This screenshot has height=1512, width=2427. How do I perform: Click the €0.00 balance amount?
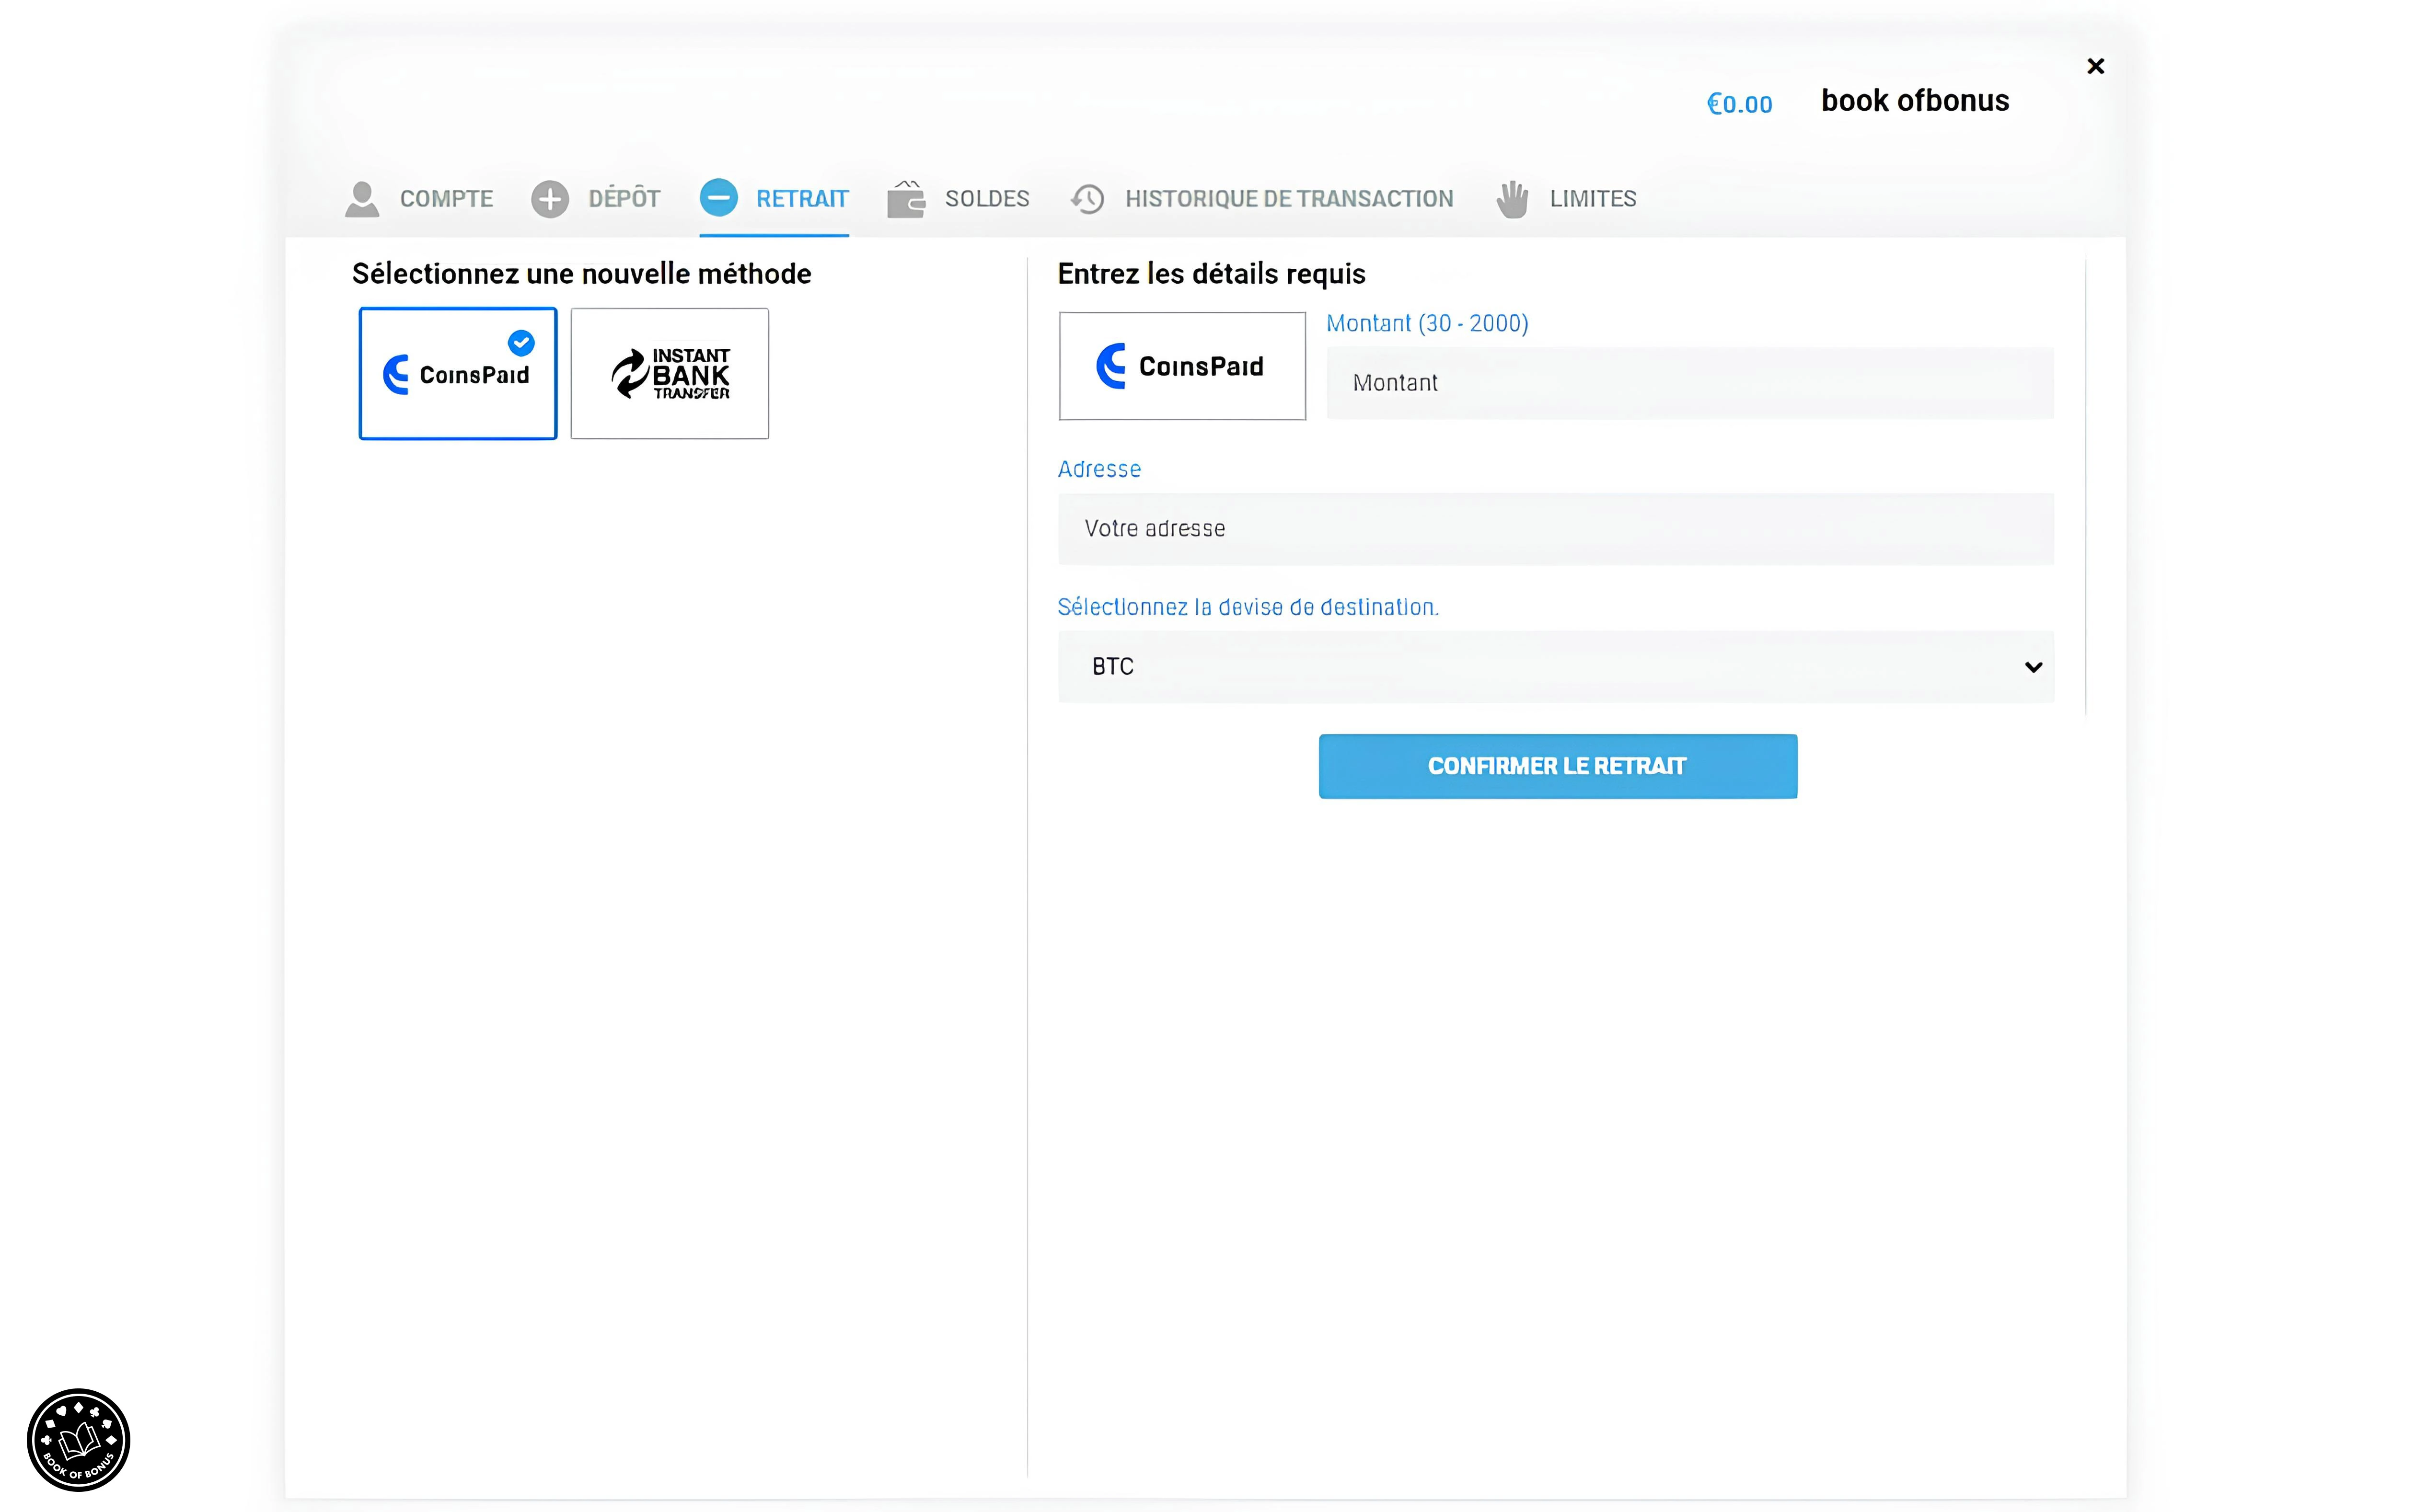pos(1740,104)
